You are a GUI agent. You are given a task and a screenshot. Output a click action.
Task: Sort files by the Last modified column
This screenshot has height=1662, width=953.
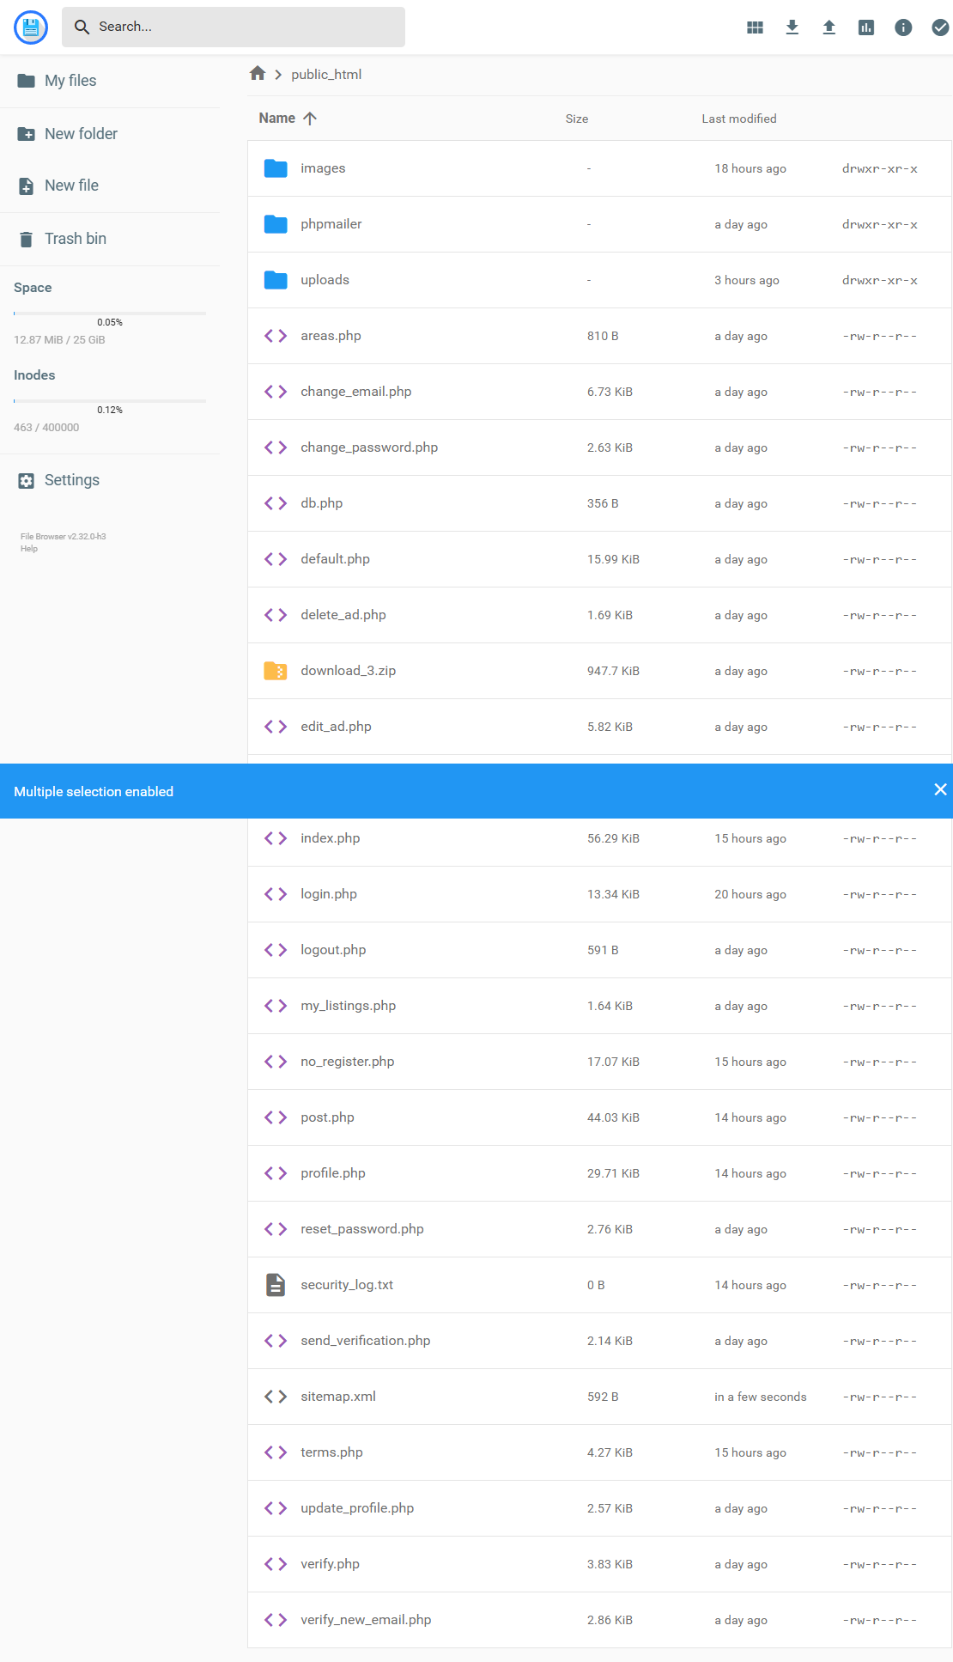[x=738, y=119]
